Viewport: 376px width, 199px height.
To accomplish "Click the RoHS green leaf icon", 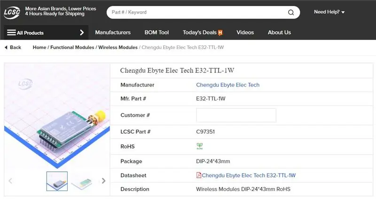I will coord(199,146).
